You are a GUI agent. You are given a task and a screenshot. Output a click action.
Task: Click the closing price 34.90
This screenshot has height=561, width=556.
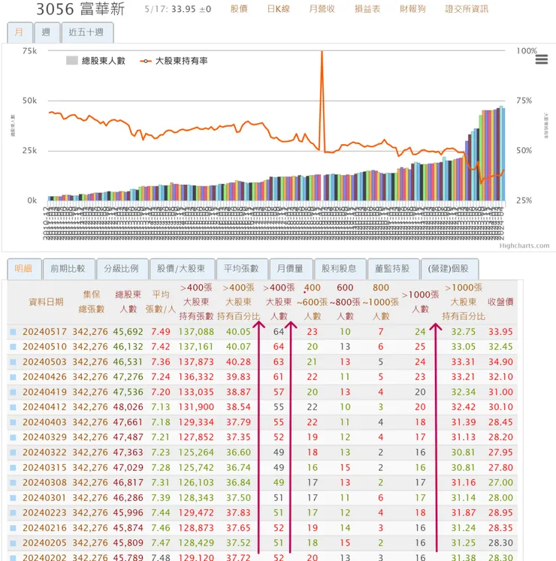[501, 362]
